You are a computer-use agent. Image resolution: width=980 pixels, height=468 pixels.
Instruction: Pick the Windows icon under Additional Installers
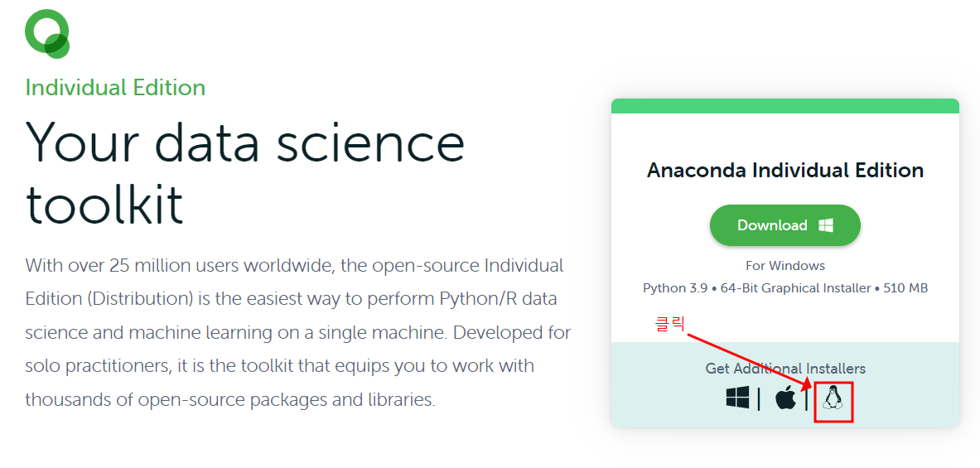click(737, 398)
